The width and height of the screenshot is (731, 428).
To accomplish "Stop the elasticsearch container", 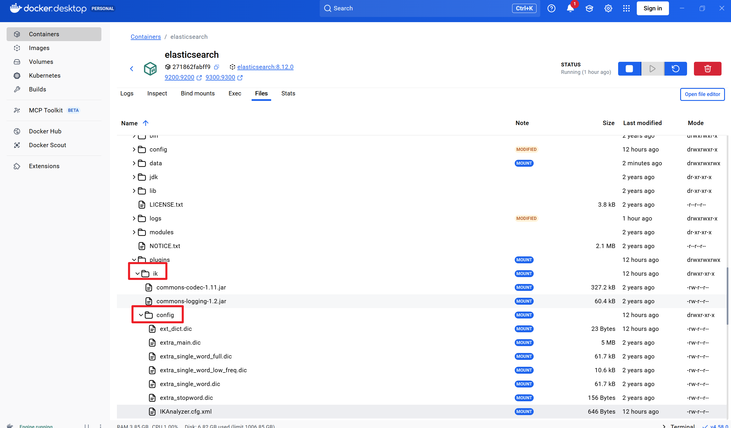I will coord(629,69).
